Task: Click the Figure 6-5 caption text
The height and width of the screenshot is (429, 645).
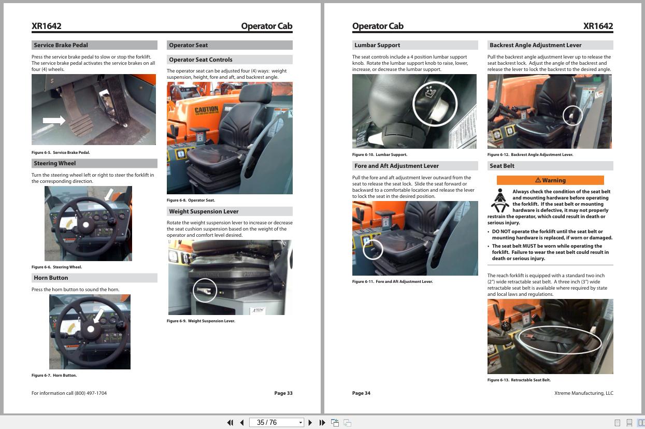Action: (x=61, y=153)
